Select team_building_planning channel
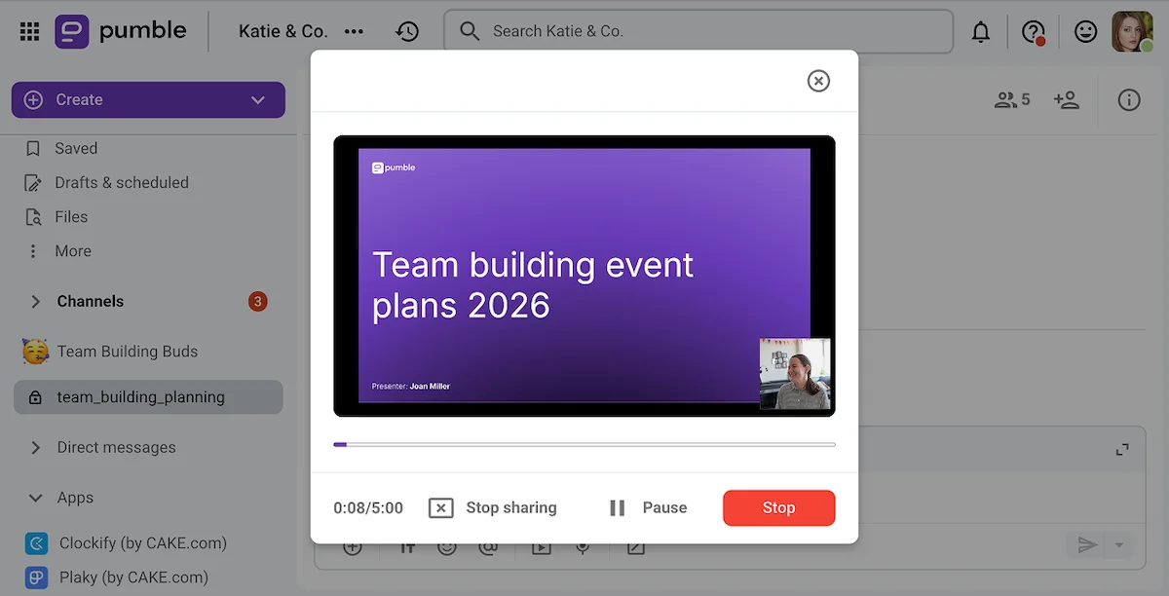 tap(148, 396)
